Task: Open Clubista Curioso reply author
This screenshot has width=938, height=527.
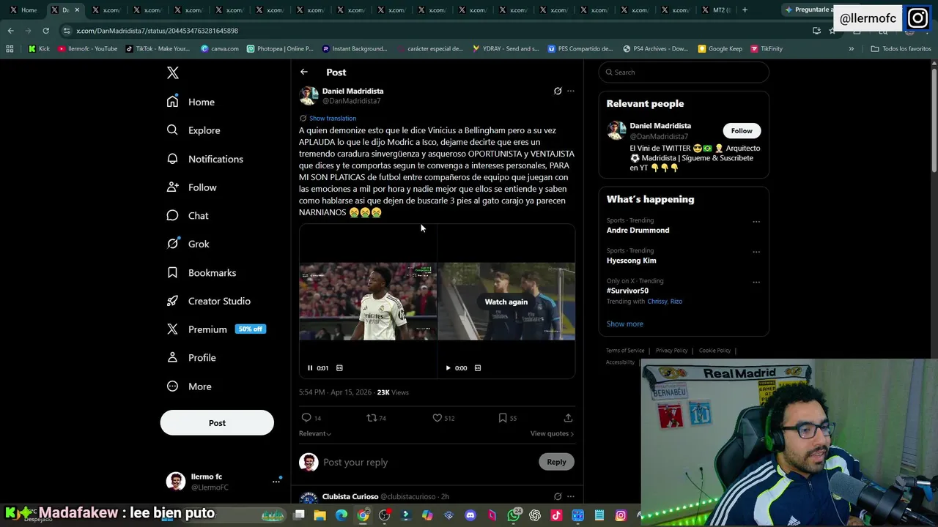Action: pyautogui.click(x=350, y=496)
